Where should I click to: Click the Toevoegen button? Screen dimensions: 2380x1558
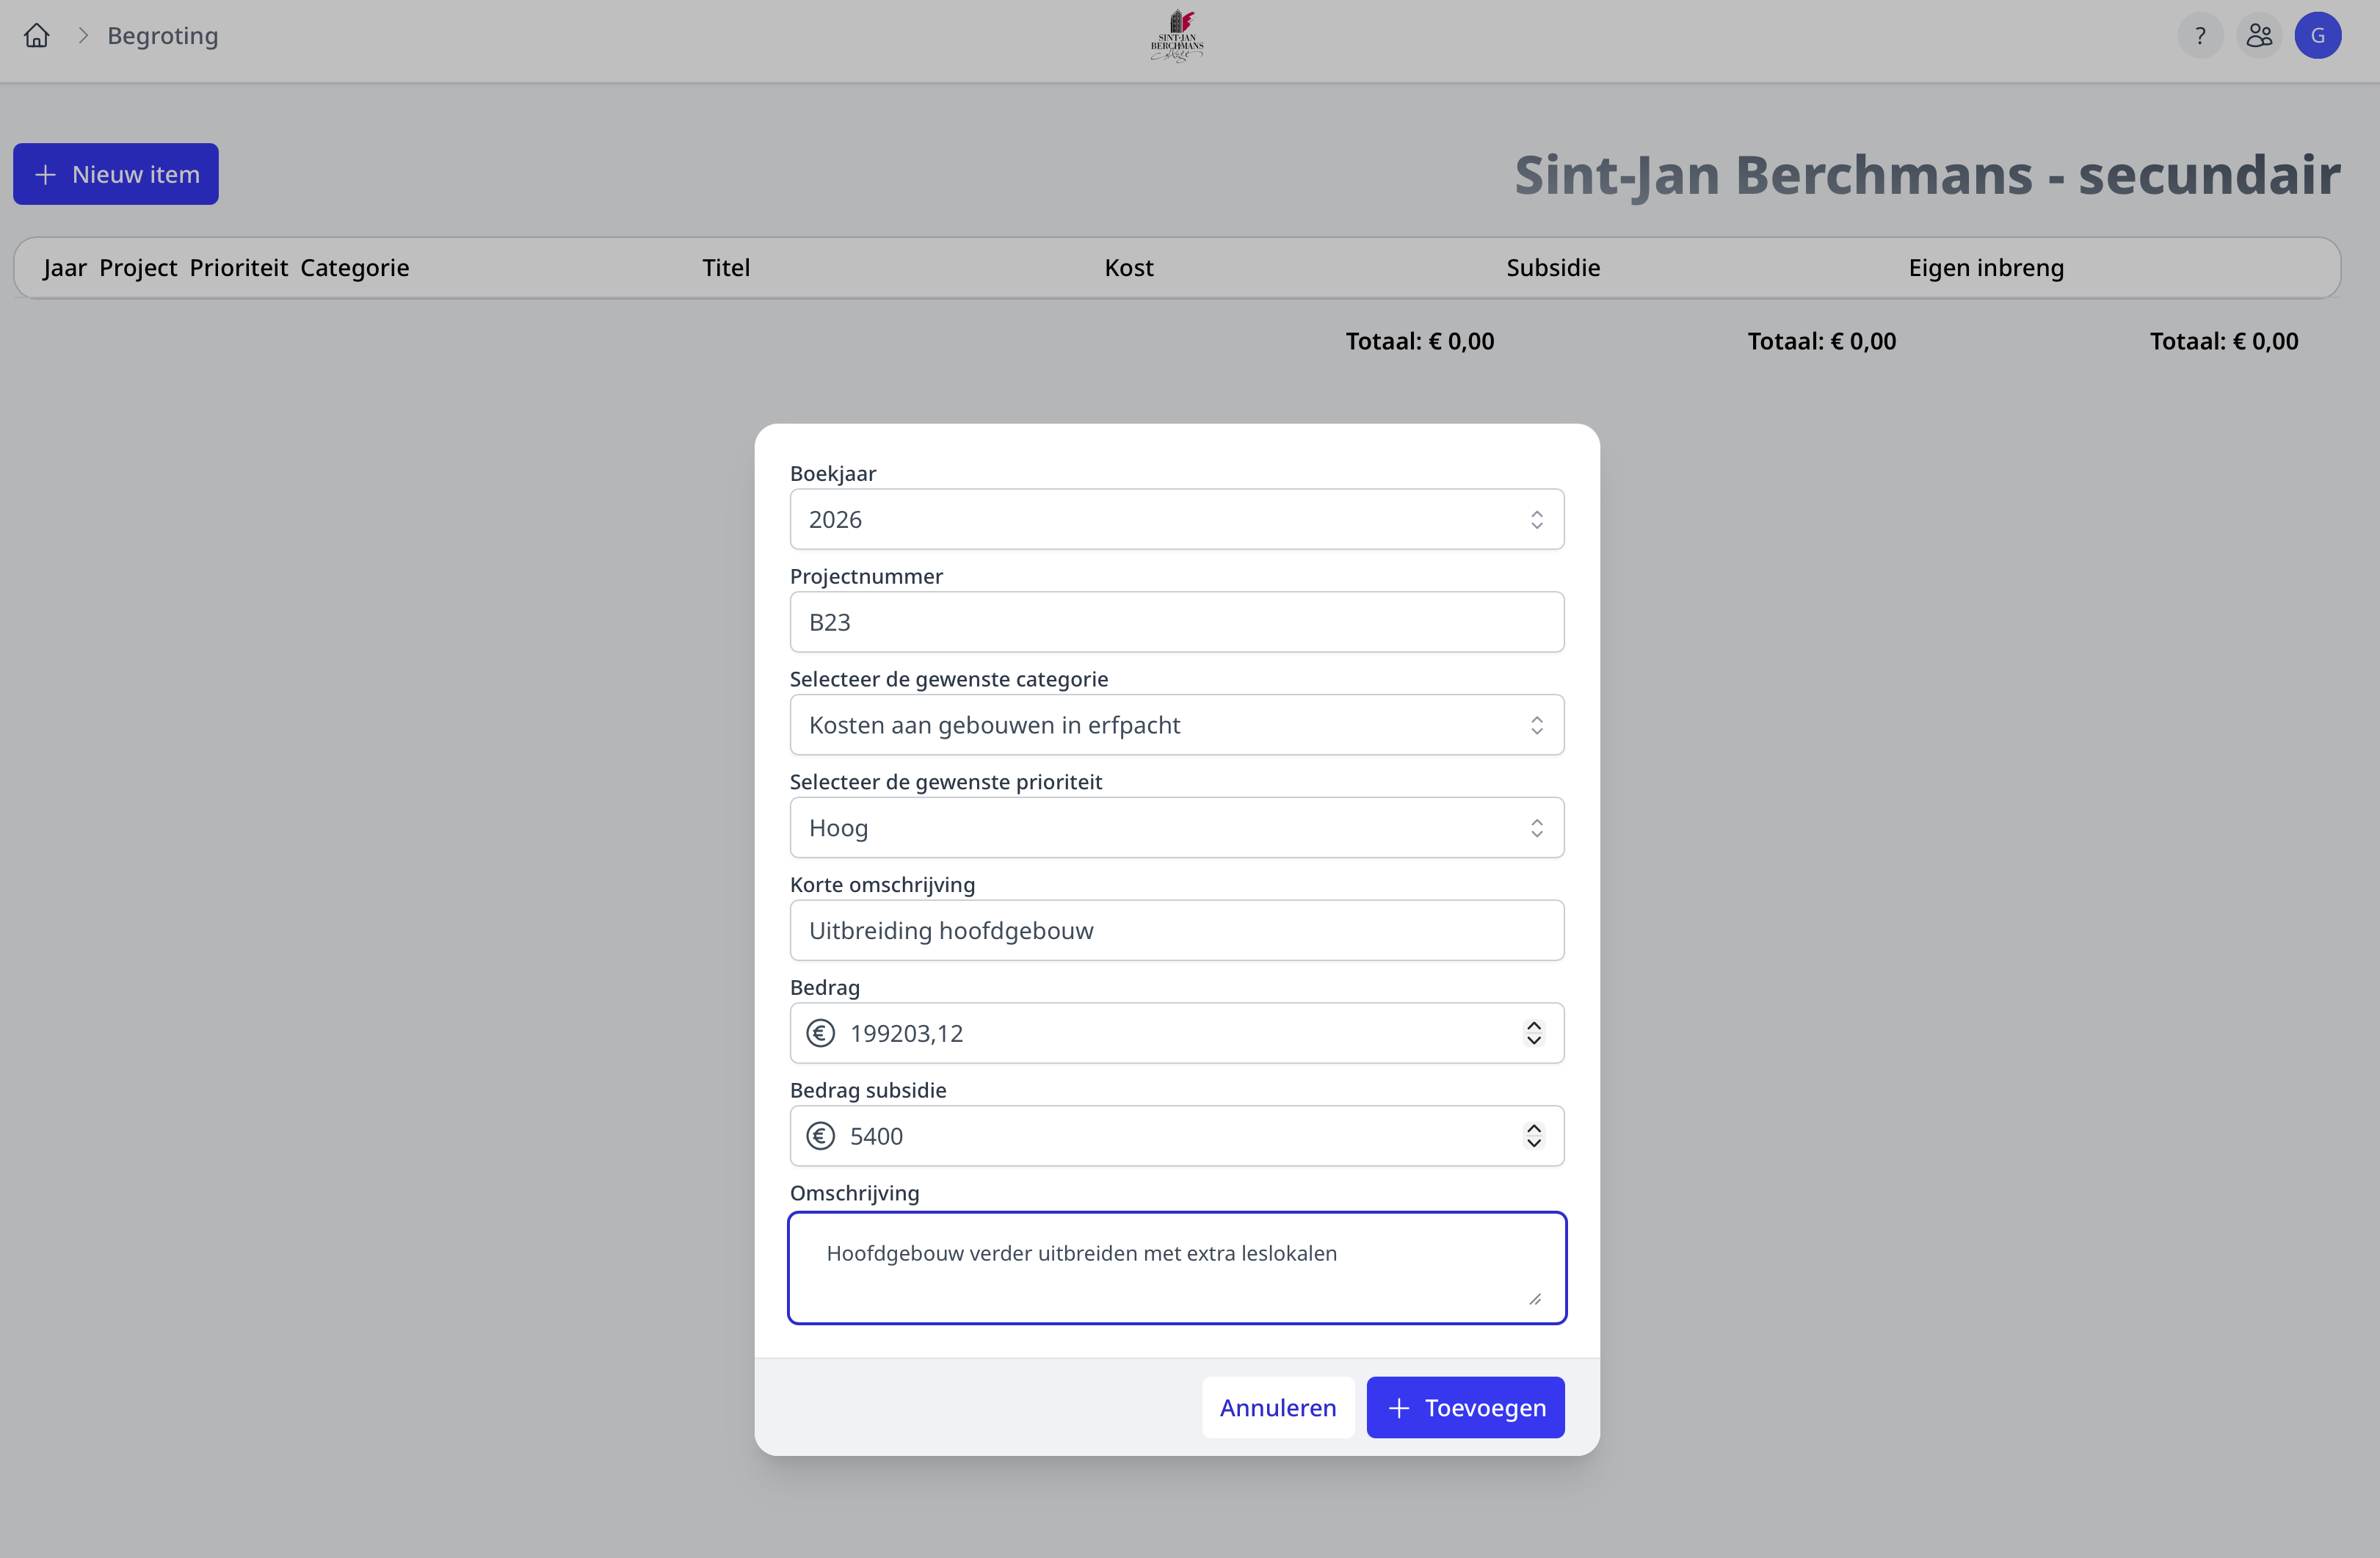point(1465,1408)
